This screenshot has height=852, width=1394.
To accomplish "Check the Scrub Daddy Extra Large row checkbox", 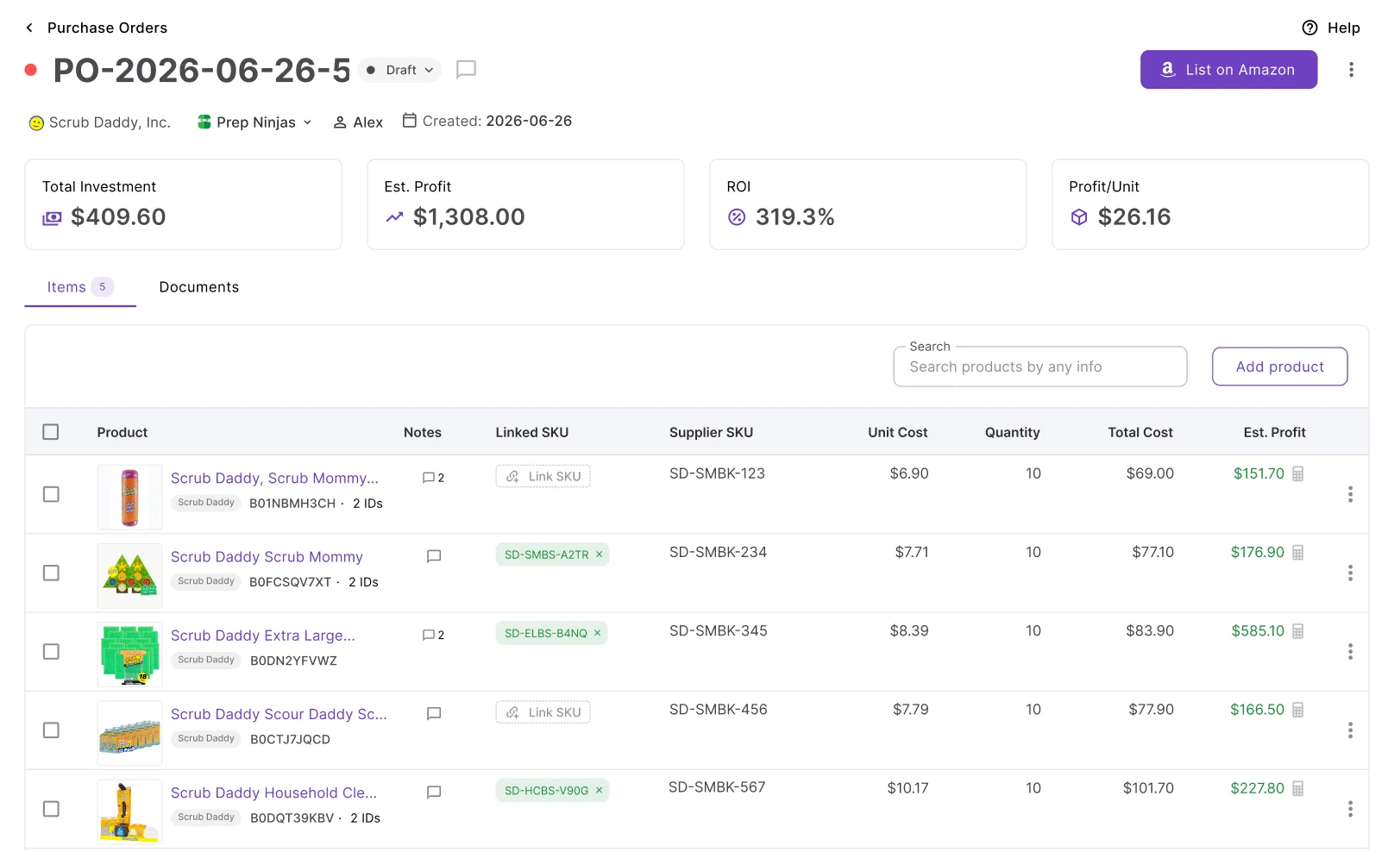I will pyautogui.click(x=51, y=651).
